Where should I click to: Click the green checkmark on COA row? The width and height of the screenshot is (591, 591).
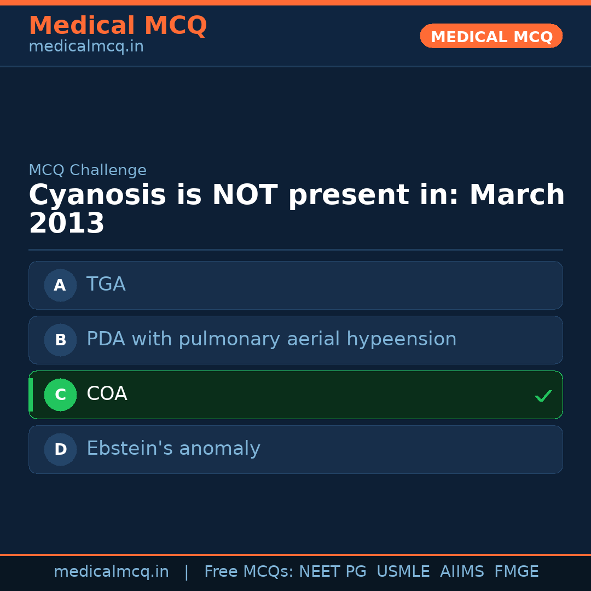coord(543,396)
